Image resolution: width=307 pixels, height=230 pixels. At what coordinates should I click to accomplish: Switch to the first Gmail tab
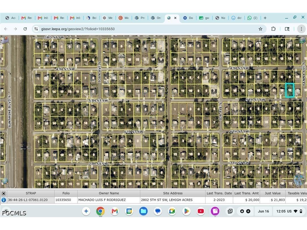27,18
